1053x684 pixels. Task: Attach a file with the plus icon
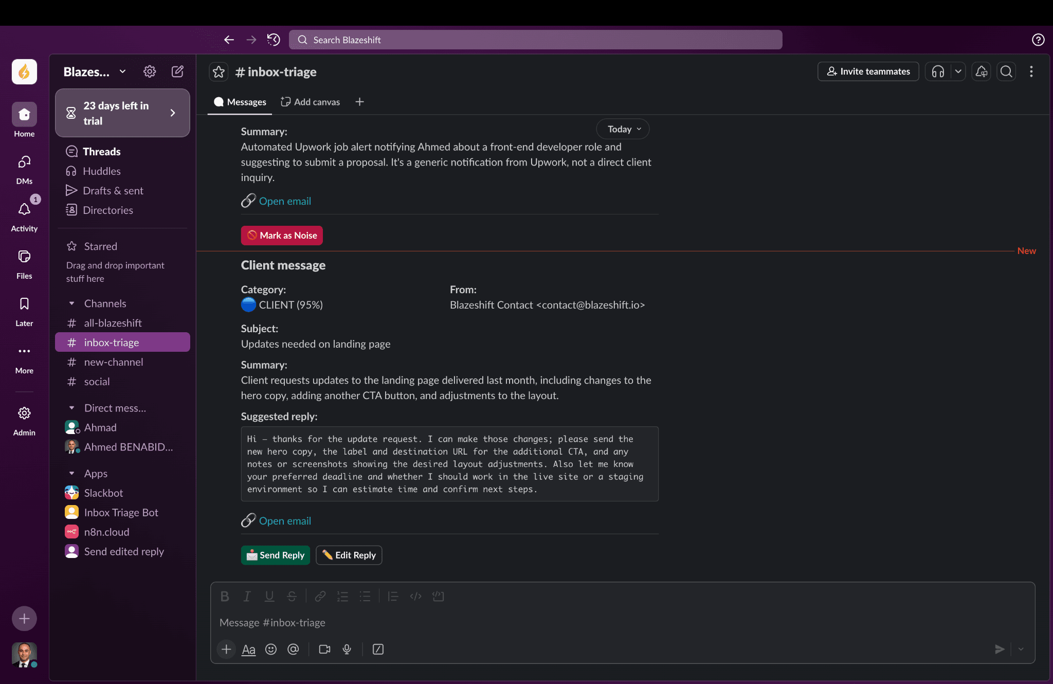point(225,649)
